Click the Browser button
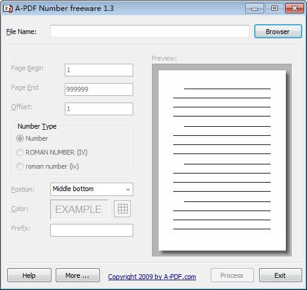Screen dimensions: 307x290 click(278, 32)
